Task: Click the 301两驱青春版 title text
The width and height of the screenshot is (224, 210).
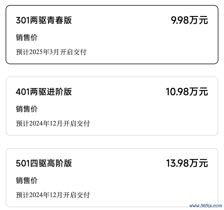Action: pos(44,21)
